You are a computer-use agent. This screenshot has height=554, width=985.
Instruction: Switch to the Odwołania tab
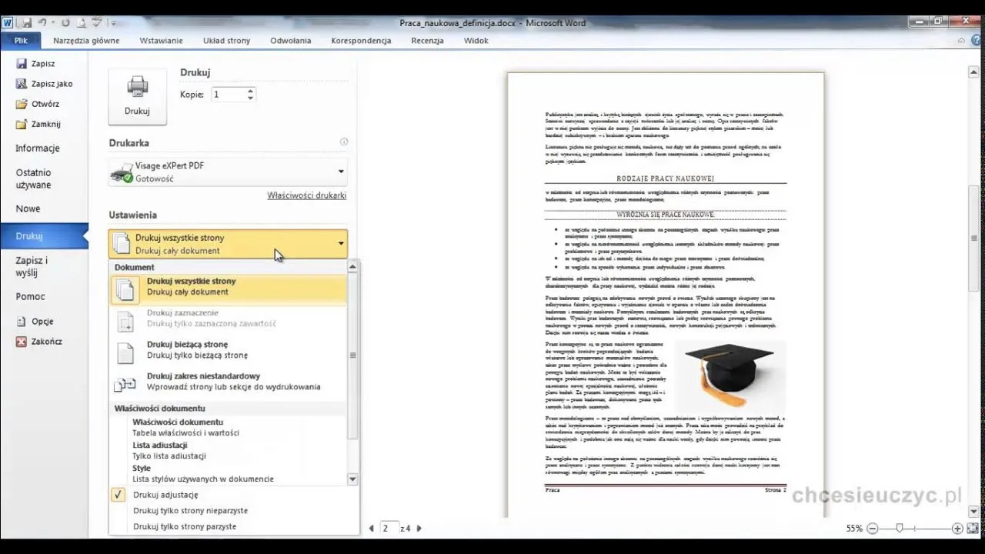pyautogui.click(x=291, y=41)
